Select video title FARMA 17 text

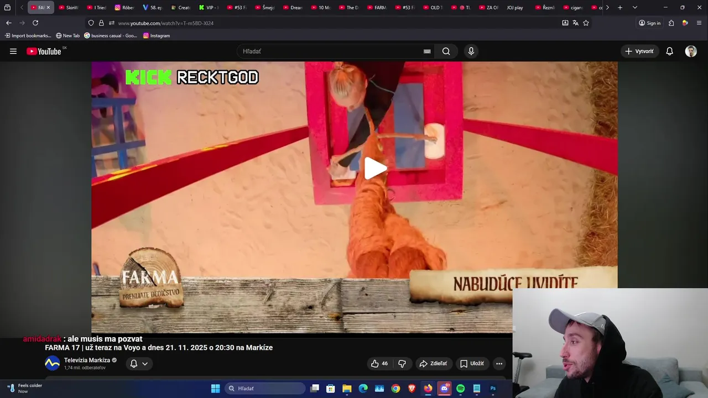[159, 348]
